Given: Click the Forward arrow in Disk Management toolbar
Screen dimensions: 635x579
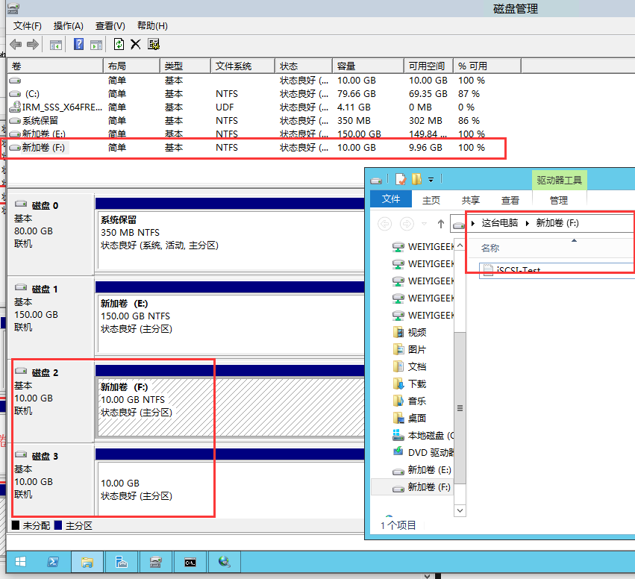Looking at the screenshot, I should click(x=33, y=44).
